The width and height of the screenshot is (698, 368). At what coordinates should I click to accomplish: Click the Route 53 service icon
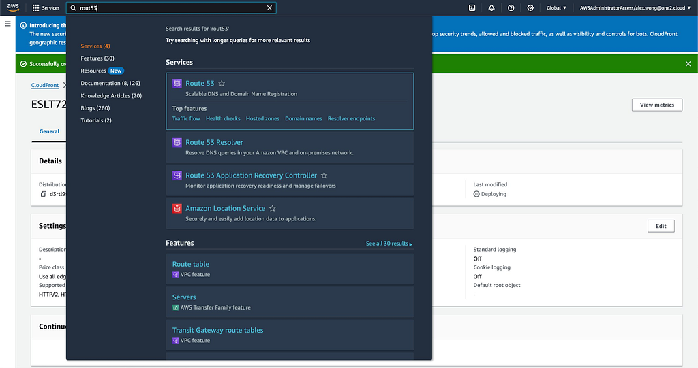[177, 83]
